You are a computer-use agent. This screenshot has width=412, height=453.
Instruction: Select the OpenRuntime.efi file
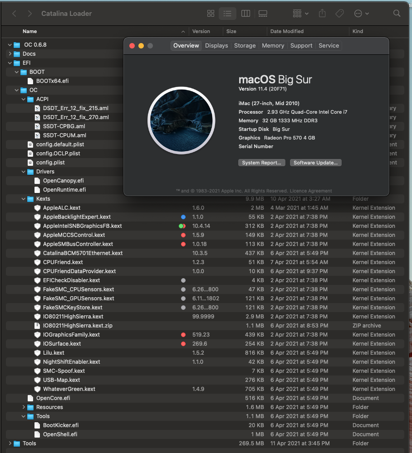(x=64, y=189)
